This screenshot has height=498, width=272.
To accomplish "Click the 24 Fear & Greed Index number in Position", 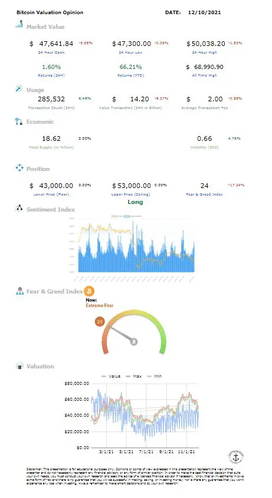I will click(204, 186).
